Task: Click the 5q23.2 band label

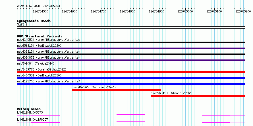Action: (22, 24)
